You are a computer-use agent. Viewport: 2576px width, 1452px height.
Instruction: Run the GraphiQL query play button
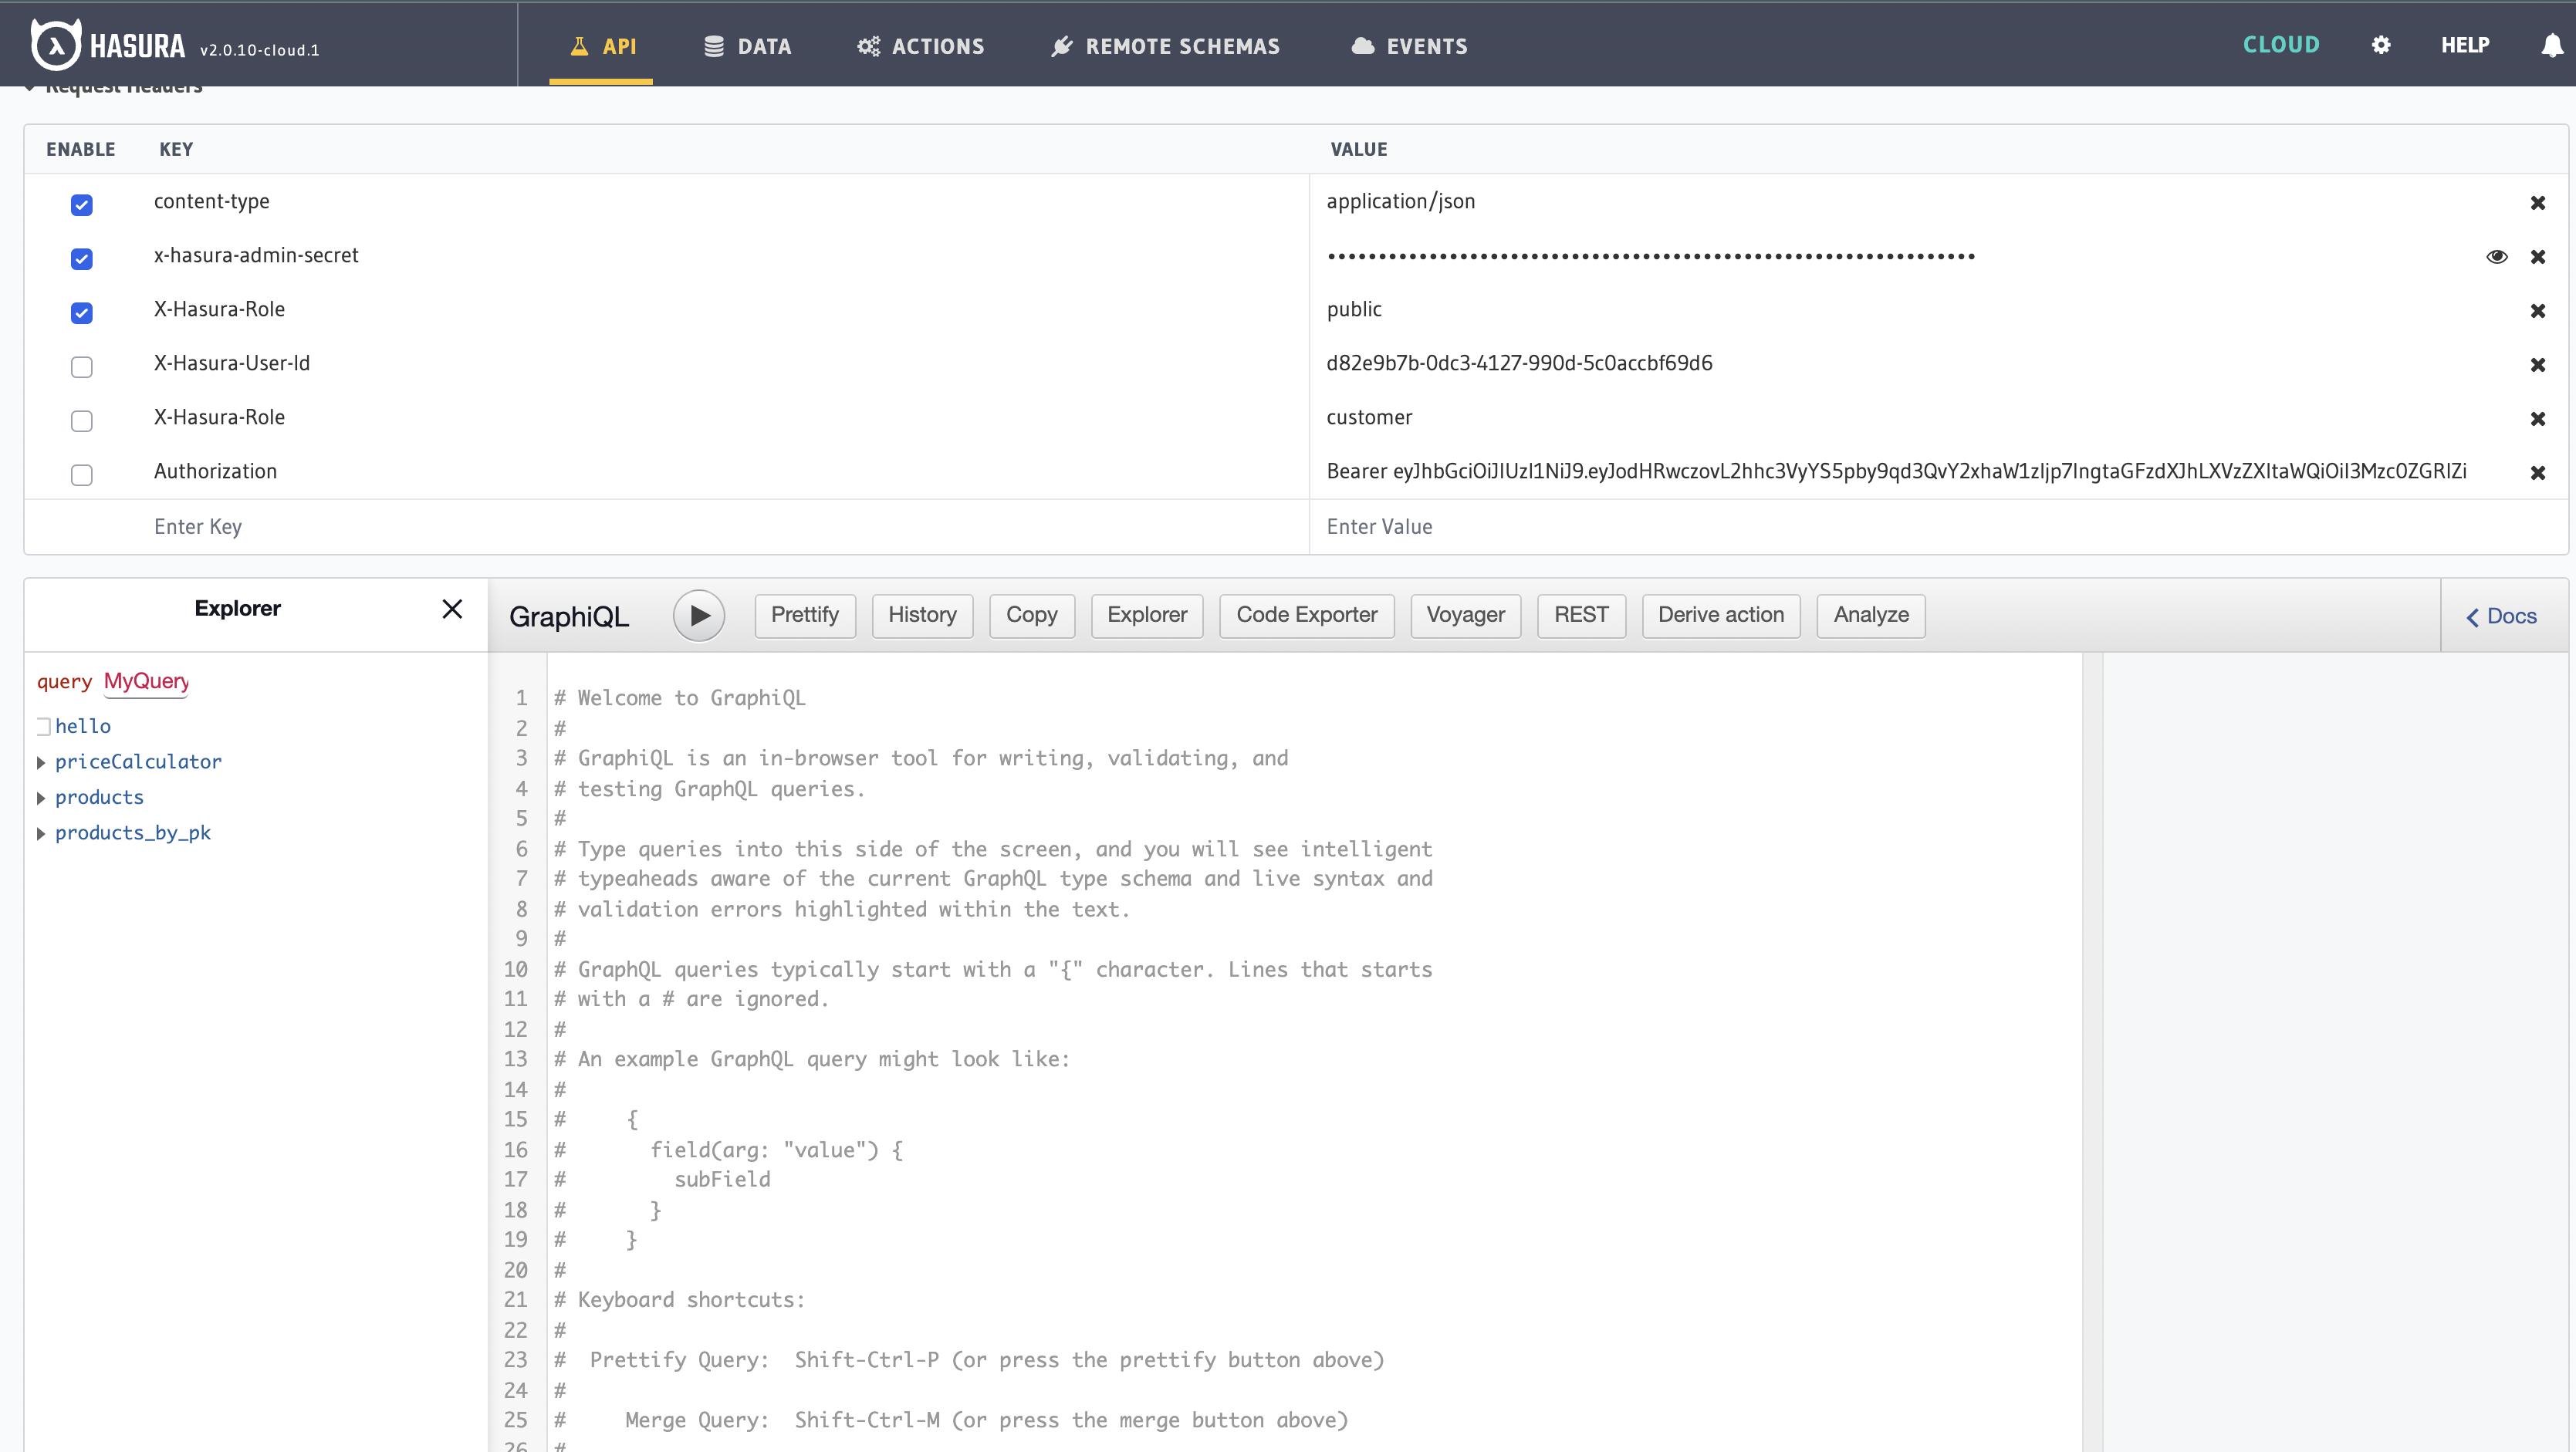tap(698, 615)
